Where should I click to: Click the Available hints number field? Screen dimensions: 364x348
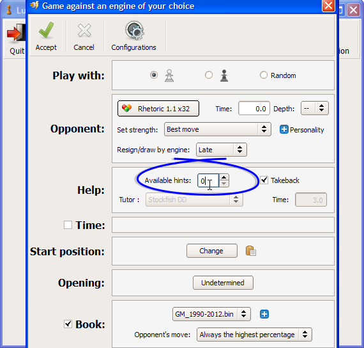208,180
